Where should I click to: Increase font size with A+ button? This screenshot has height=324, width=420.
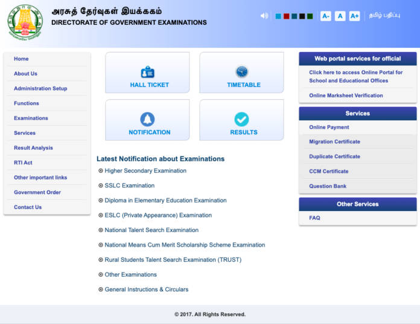354,16
